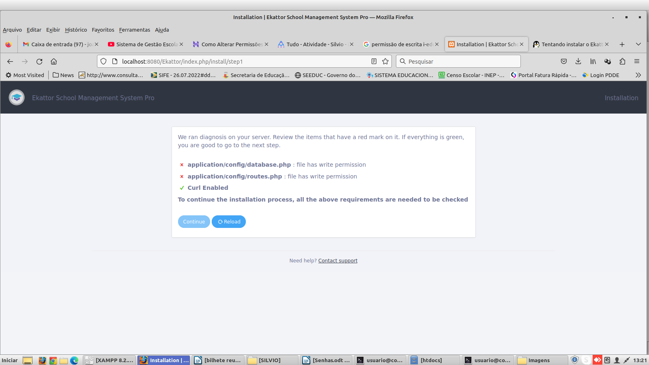This screenshot has height=365, width=649.
Task: Open the downloads arrow icon
Action: point(578,61)
